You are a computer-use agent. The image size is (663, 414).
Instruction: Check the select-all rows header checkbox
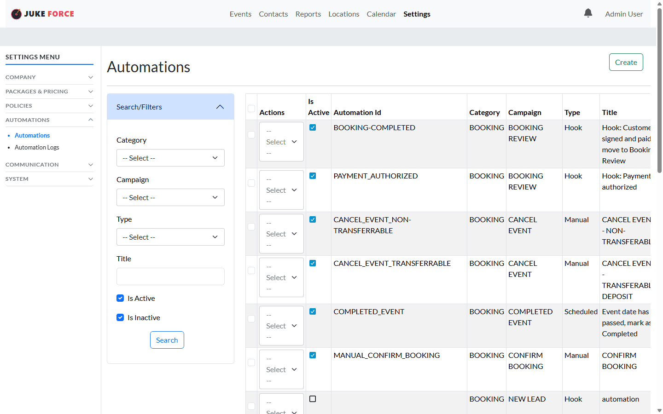251,109
